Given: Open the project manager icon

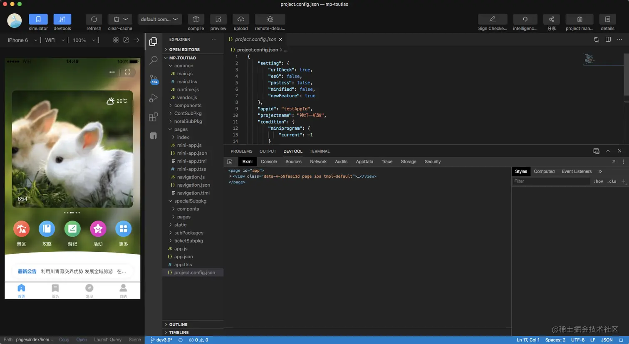Looking at the screenshot, I should point(579,19).
